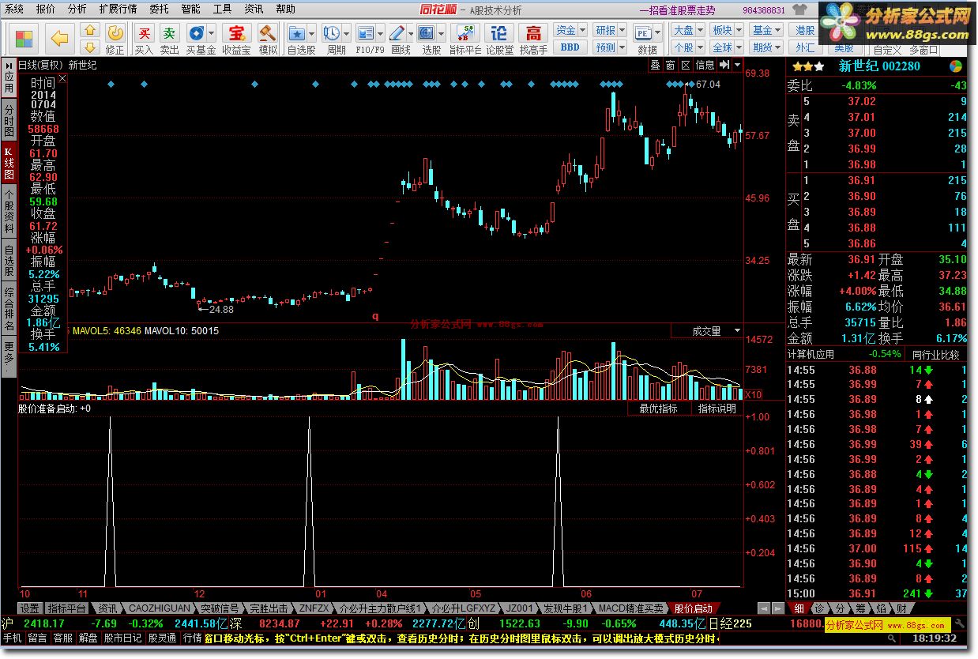Screen dimensions: 978x659
Task: Open the 智能 menu
Action: click(190, 9)
